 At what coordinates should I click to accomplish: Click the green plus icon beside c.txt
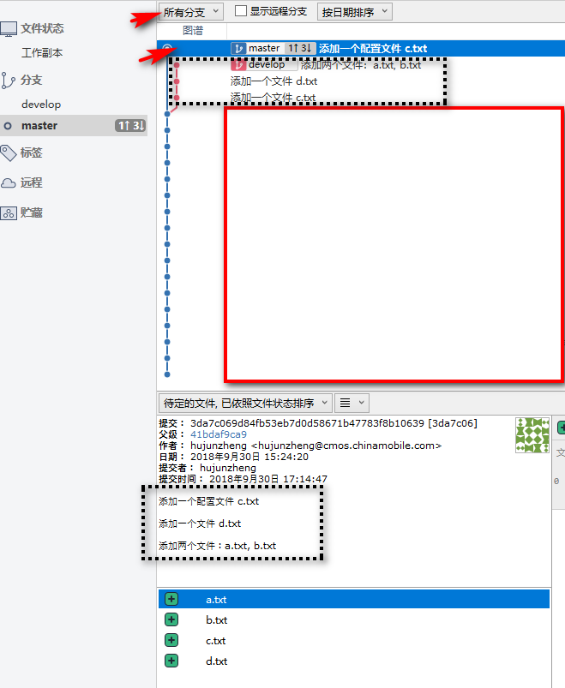point(171,640)
